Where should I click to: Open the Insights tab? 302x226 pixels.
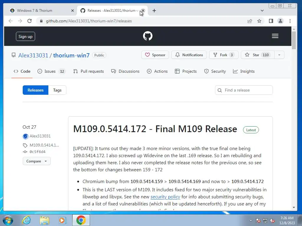tap(244, 71)
